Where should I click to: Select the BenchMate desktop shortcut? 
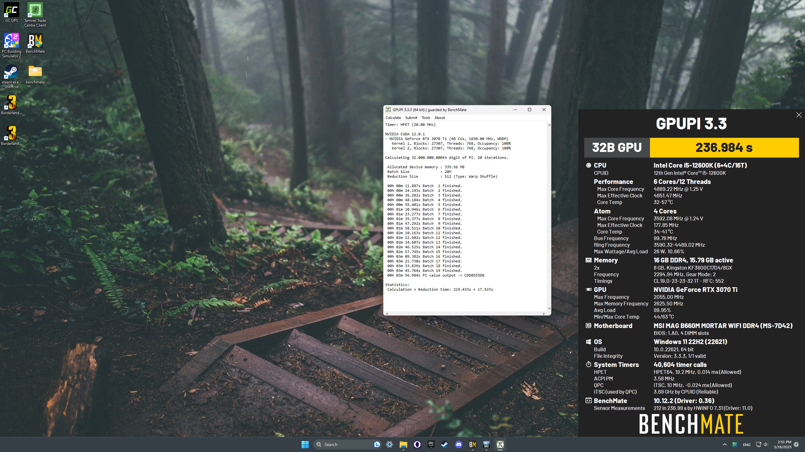(35, 43)
